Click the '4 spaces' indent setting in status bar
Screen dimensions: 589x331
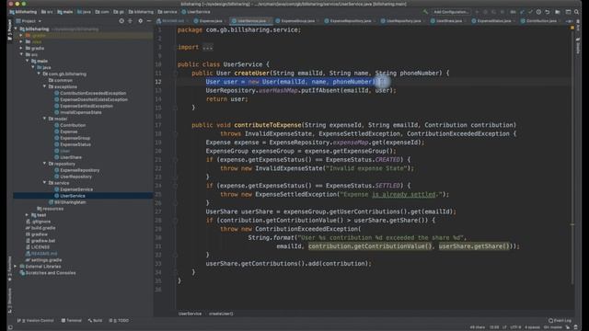[532, 327]
